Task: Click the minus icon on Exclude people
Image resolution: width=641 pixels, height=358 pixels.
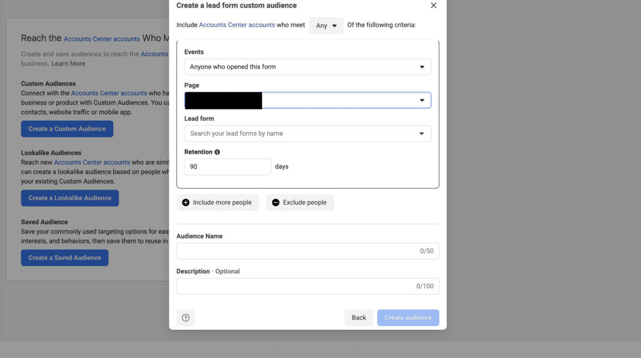Action: pyautogui.click(x=275, y=202)
